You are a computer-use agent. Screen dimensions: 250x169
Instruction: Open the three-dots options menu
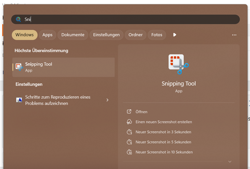[x=234, y=35]
